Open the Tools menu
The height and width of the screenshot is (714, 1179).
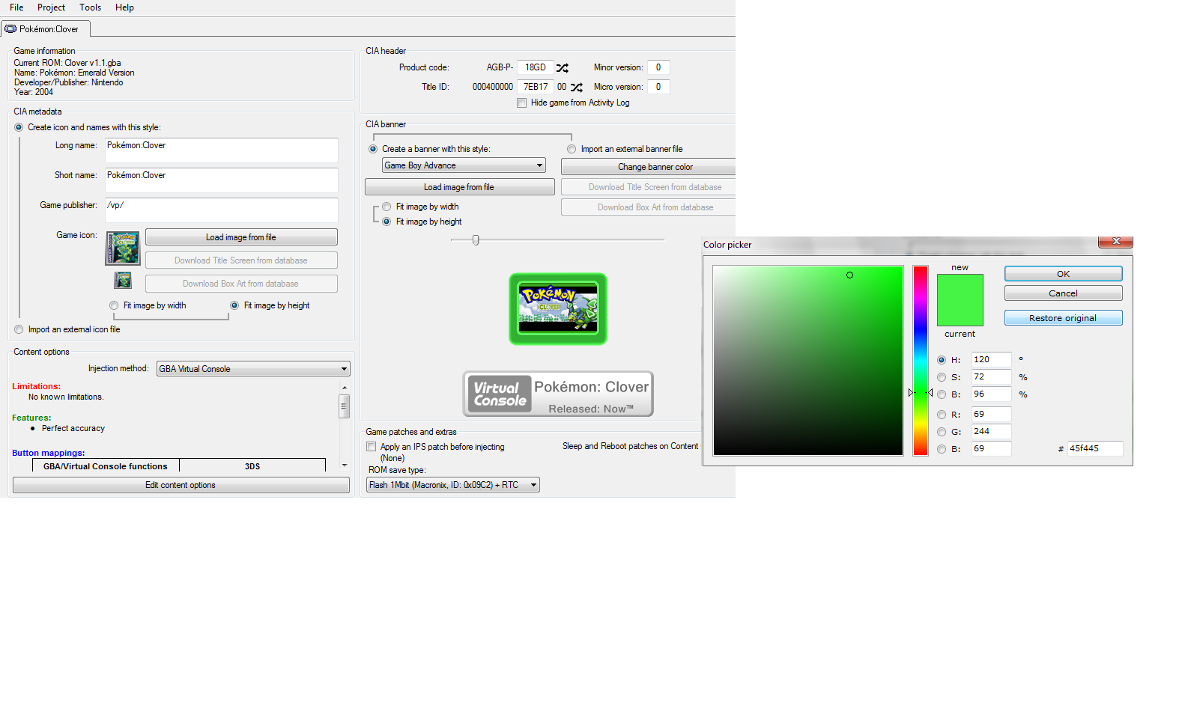pyautogui.click(x=90, y=7)
